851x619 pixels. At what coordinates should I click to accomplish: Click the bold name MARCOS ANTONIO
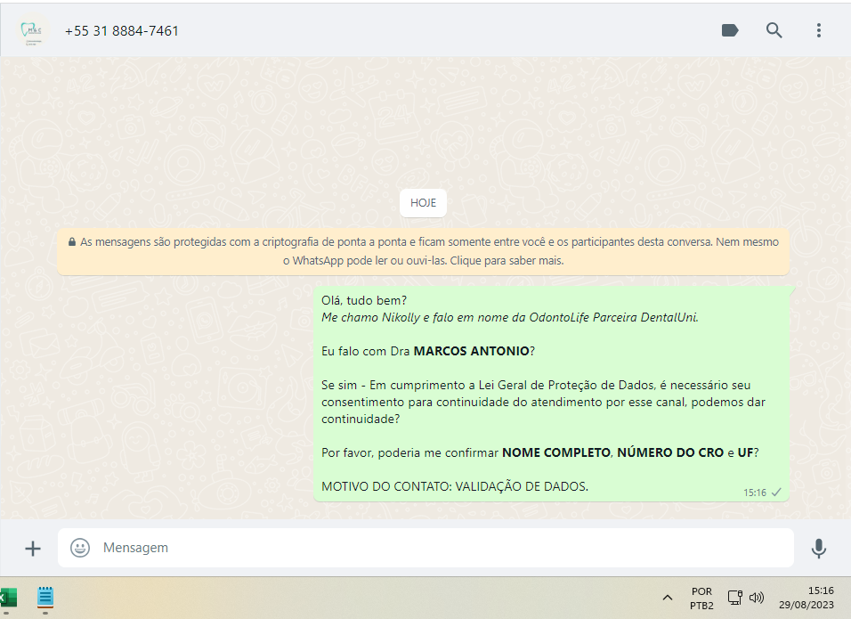click(x=471, y=351)
